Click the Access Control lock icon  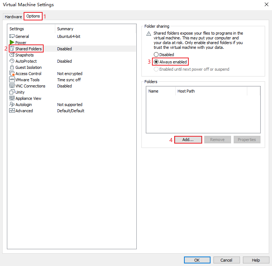coord(12,74)
